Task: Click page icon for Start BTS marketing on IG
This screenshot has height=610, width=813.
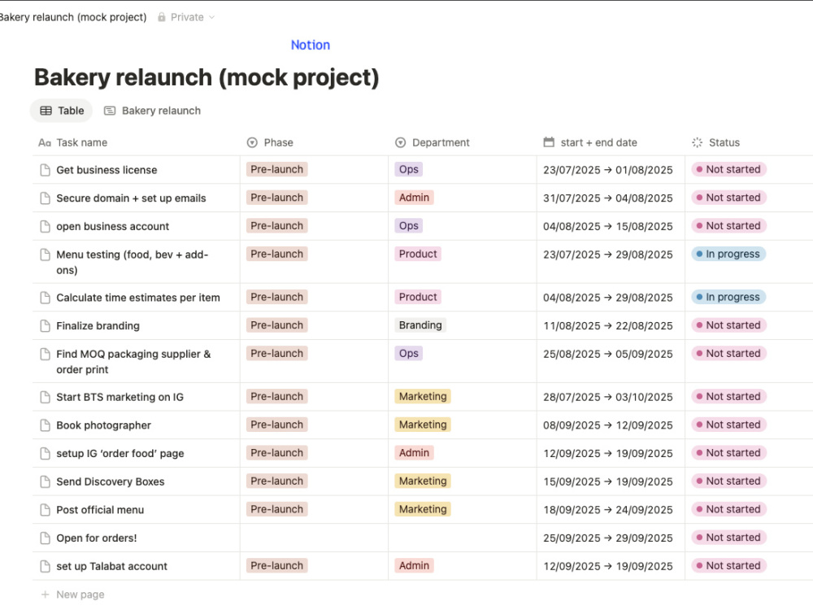Action: click(x=45, y=397)
